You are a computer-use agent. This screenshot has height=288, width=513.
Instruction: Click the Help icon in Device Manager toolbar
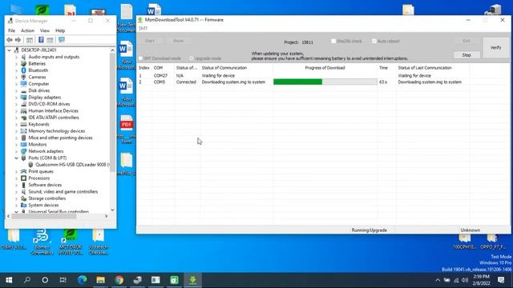(41, 40)
